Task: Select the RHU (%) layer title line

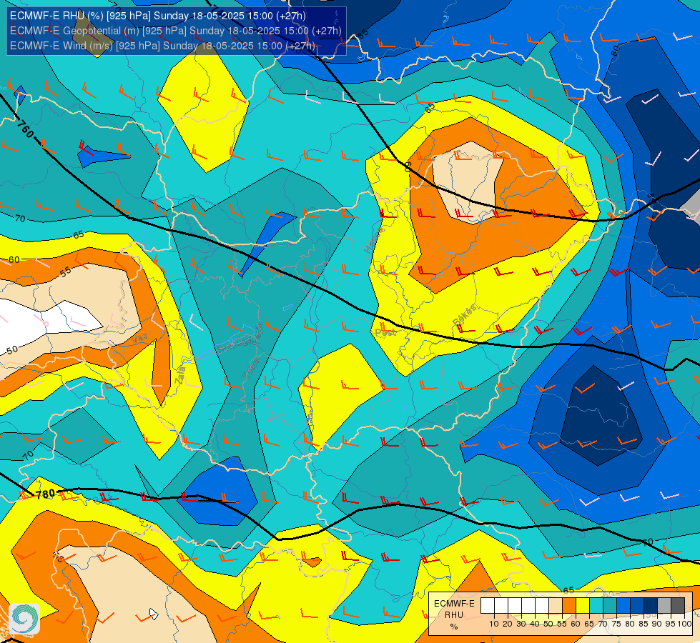Action: click(157, 16)
